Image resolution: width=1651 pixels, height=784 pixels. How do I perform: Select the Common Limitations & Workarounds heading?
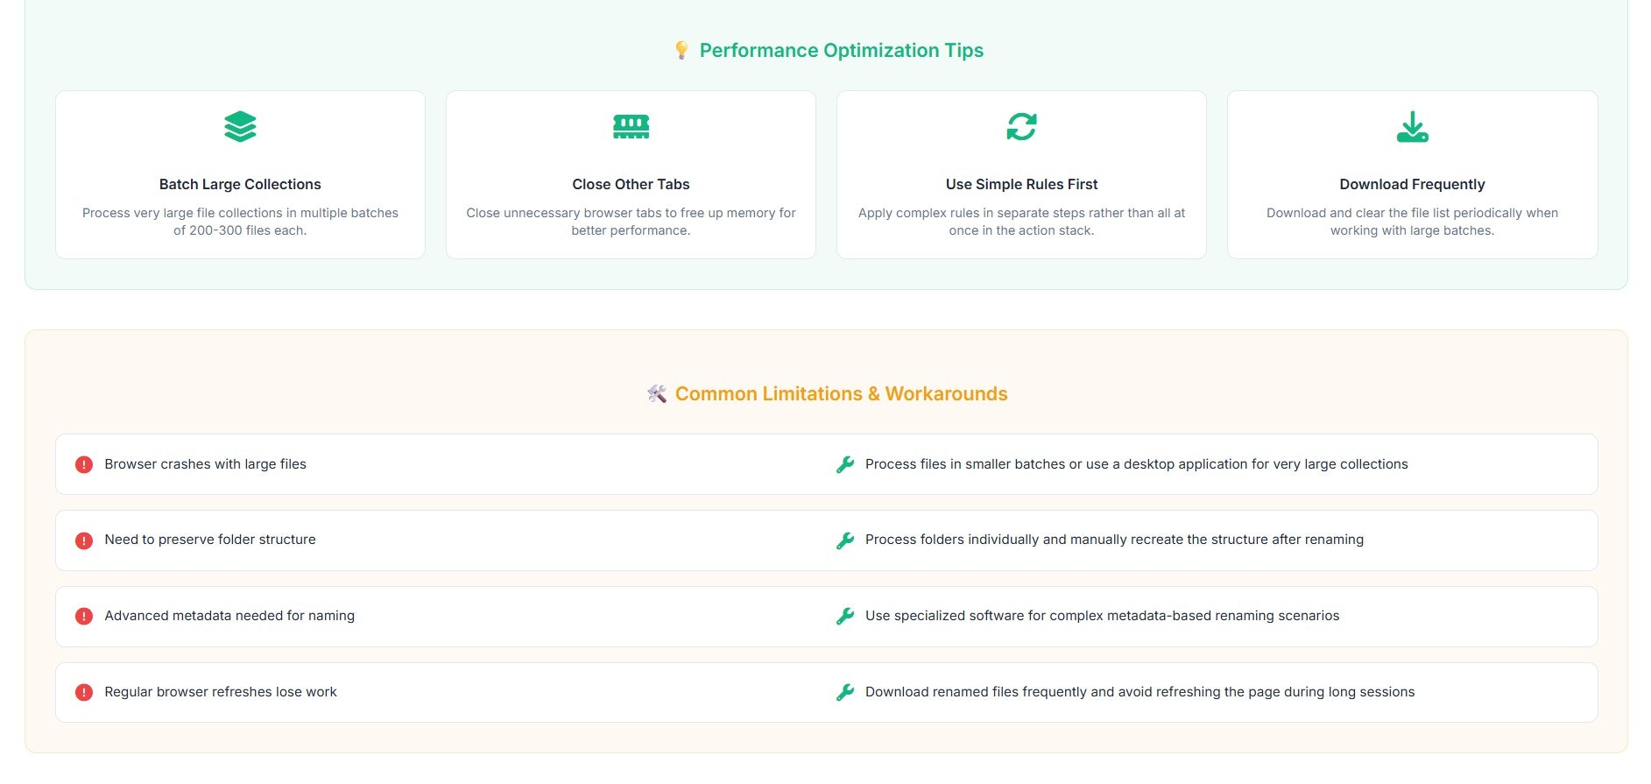[841, 394]
